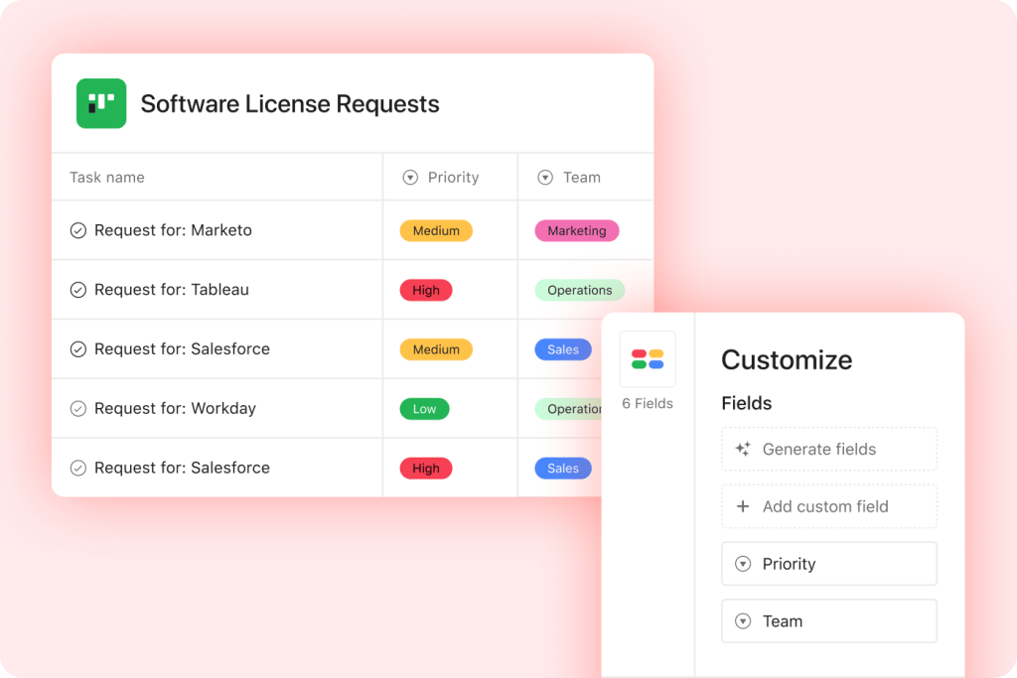Click the Task name column header
The image size is (1017, 678).
[107, 178]
